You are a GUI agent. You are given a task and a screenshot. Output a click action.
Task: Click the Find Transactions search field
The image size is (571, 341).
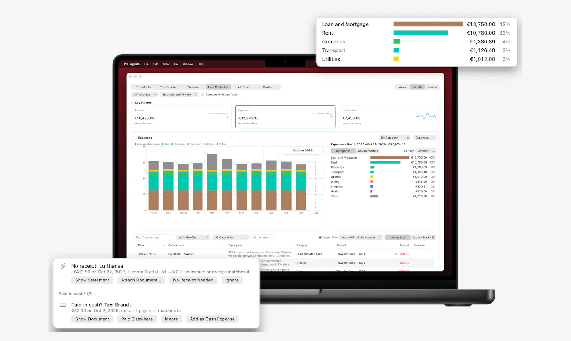point(154,237)
